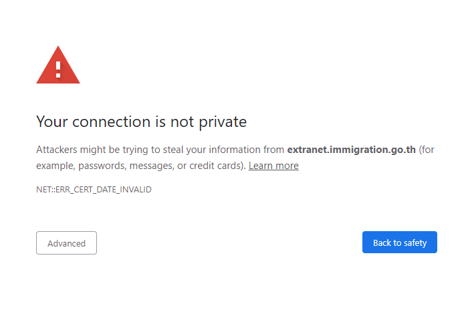Click the '(for' text ending the first line
Viewport: 470px width, 314px height.
click(427, 150)
